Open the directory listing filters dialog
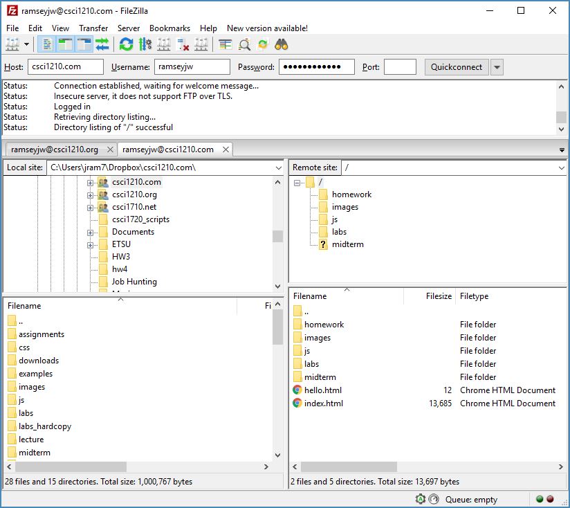This screenshot has width=570, height=508. [x=226, y=45]
